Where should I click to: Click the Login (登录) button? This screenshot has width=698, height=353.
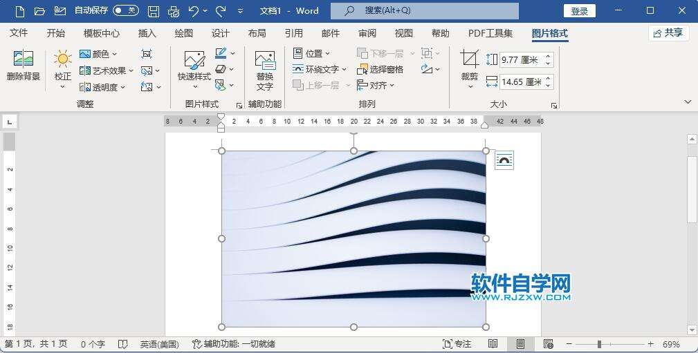tap(580, 11)
